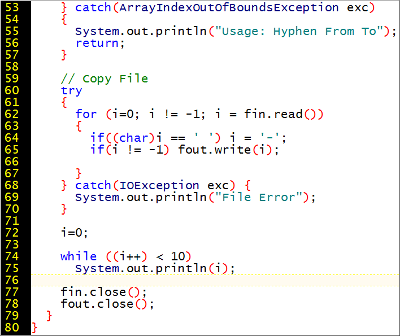The image size is (400, 336).
Task: Click the opening brace on line 63
Action: click(x=79, y=126)
